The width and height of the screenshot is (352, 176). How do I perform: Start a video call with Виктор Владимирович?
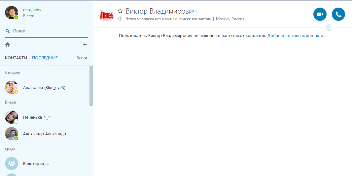click(320, 14)
